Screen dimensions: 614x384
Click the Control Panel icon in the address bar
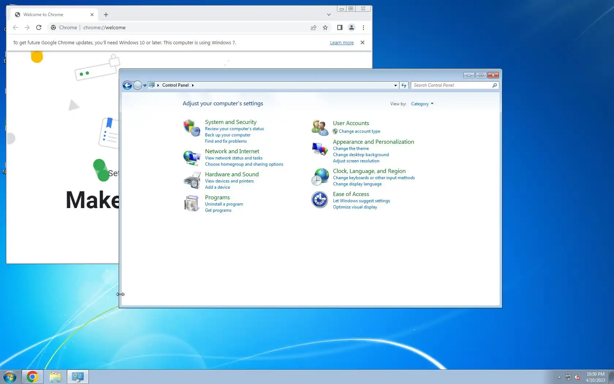[152, 85]
